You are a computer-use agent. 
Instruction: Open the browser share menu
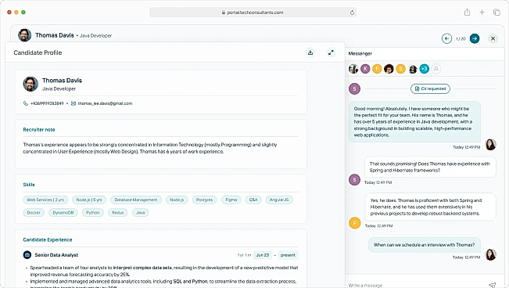467,13
